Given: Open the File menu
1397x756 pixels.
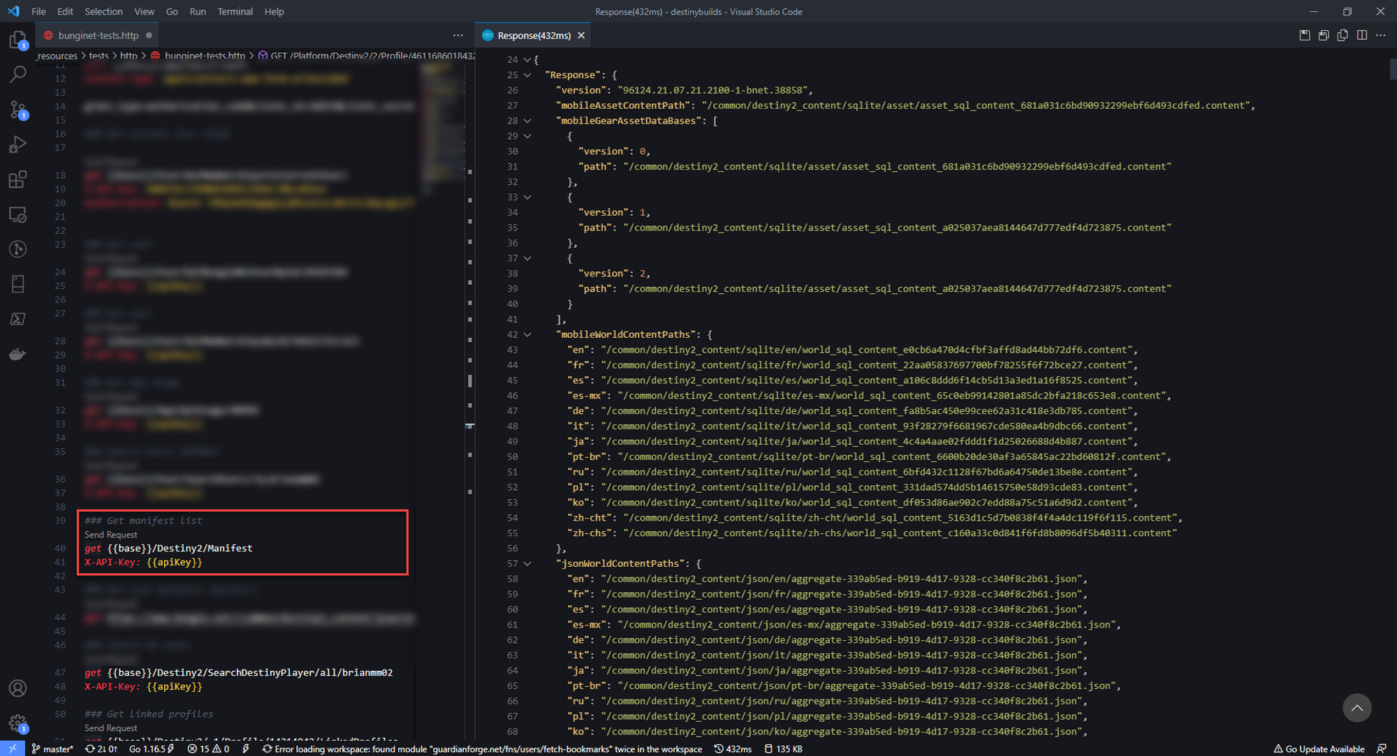Looking at the screenshot, I should coord(38,11).
